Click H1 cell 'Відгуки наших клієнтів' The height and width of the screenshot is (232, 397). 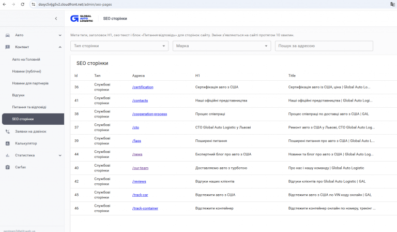[x=215, y=181]
